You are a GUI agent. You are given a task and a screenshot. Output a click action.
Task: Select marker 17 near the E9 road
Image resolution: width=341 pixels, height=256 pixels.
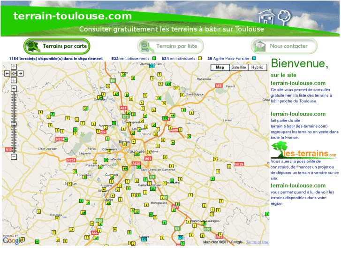coord(116,93)
